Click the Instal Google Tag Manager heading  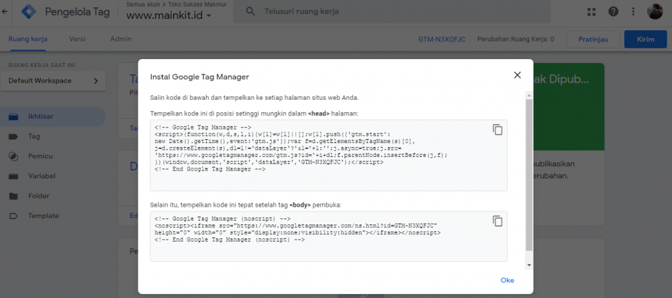(x=199, y=77)
